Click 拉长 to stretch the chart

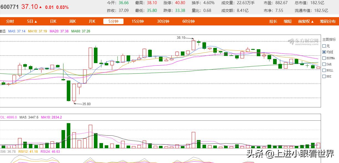[x=273, y=21]
